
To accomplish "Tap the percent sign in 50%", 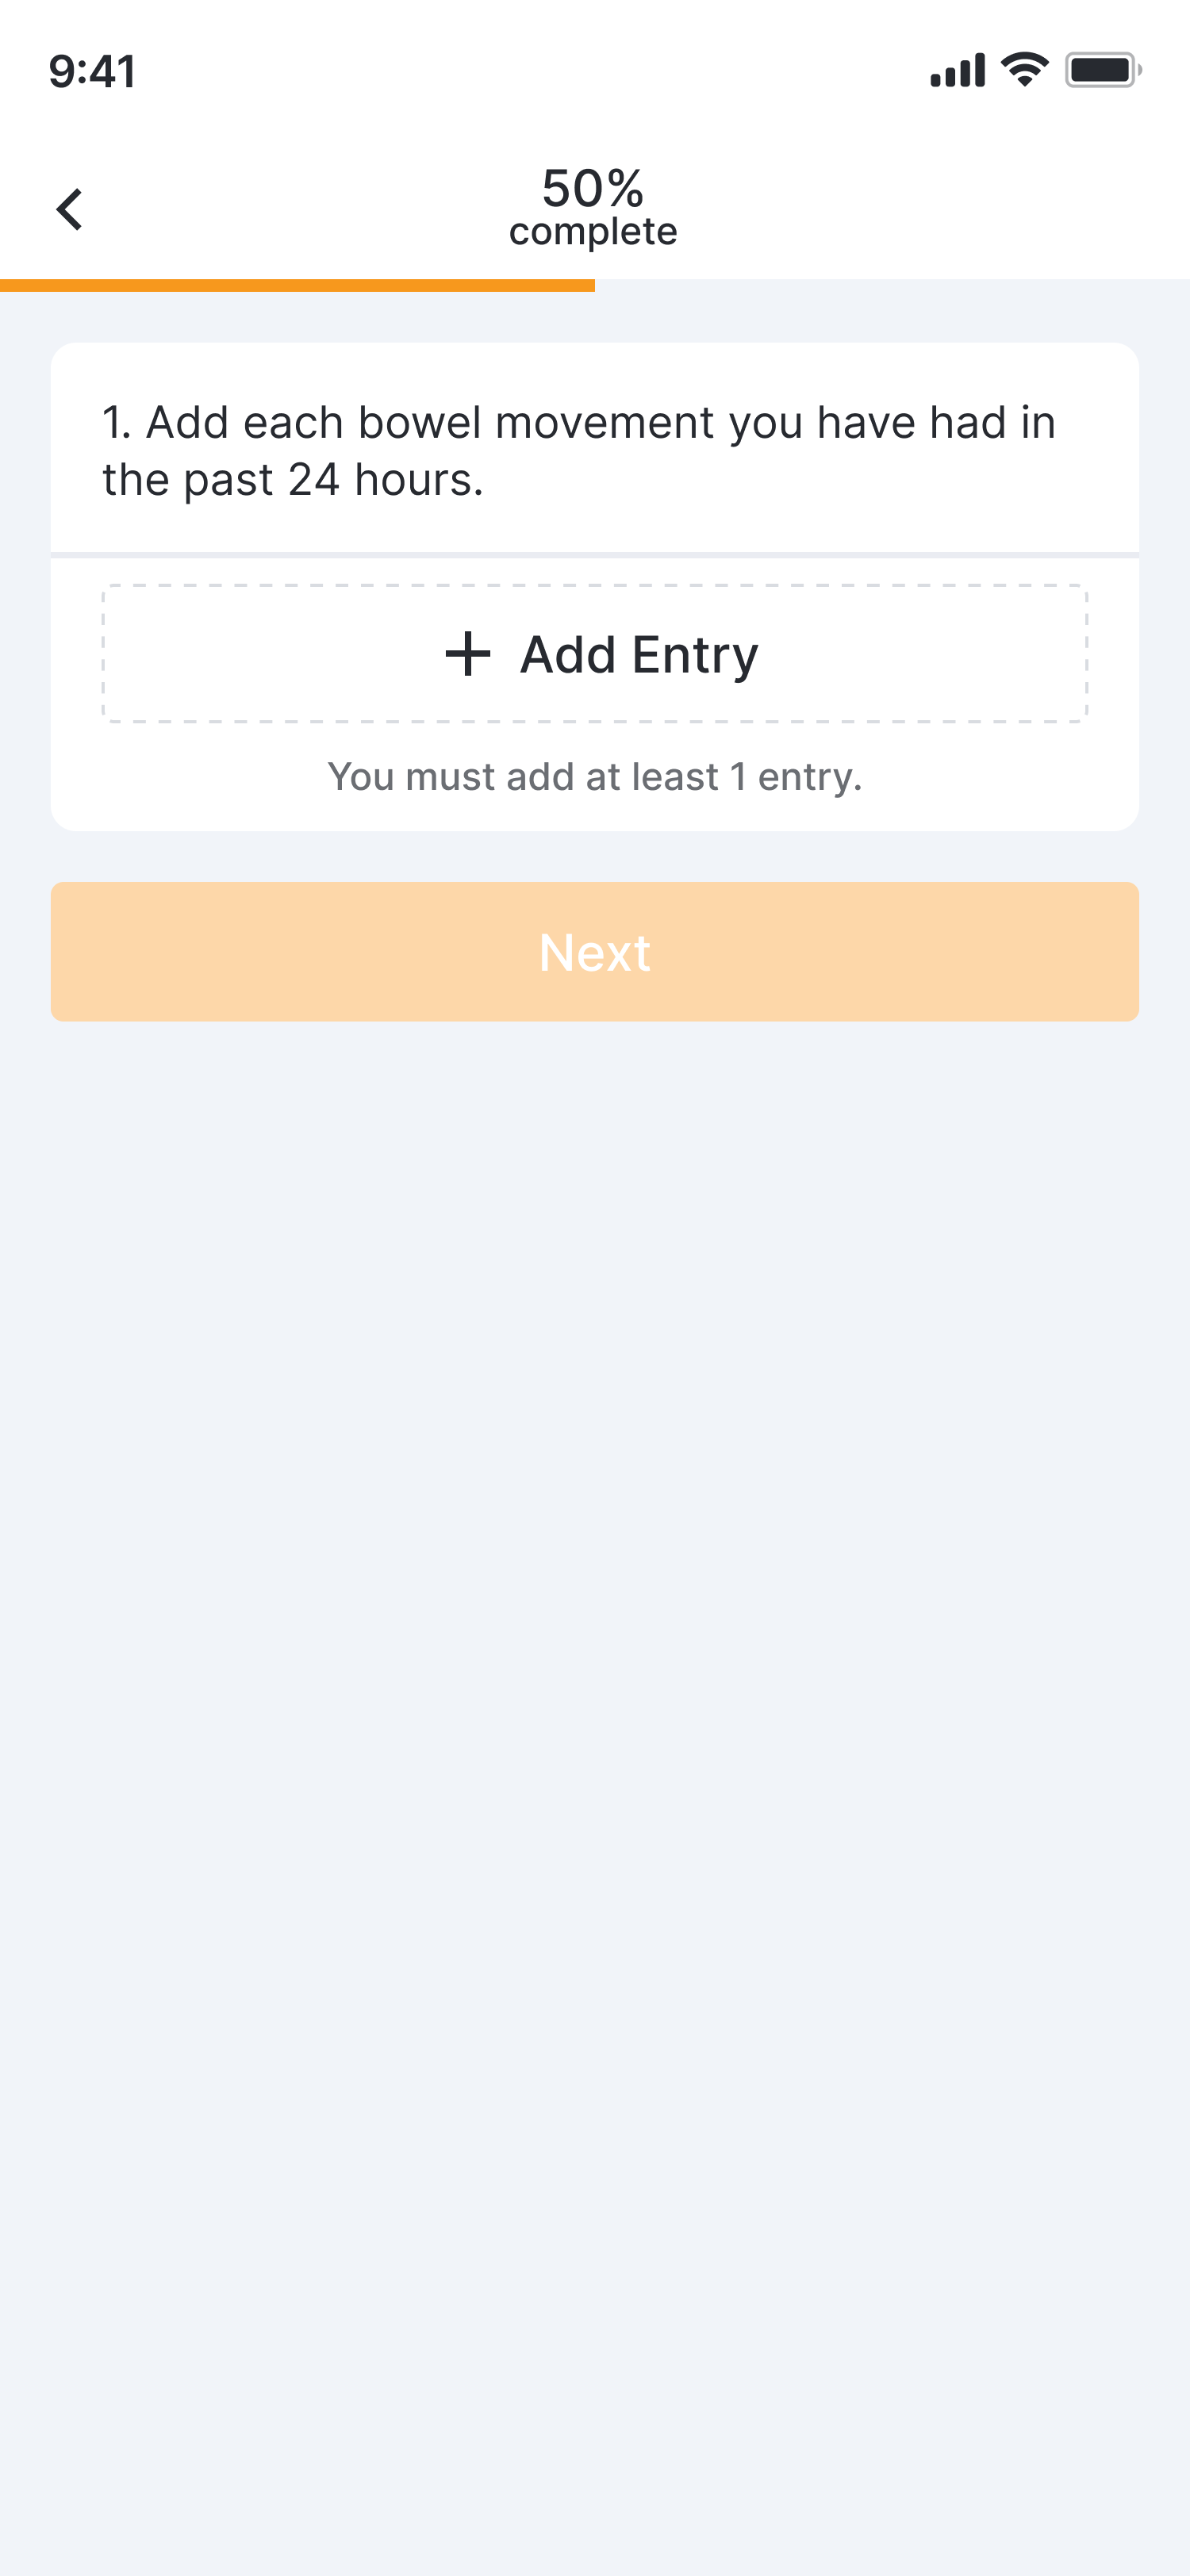I will 623,188.
